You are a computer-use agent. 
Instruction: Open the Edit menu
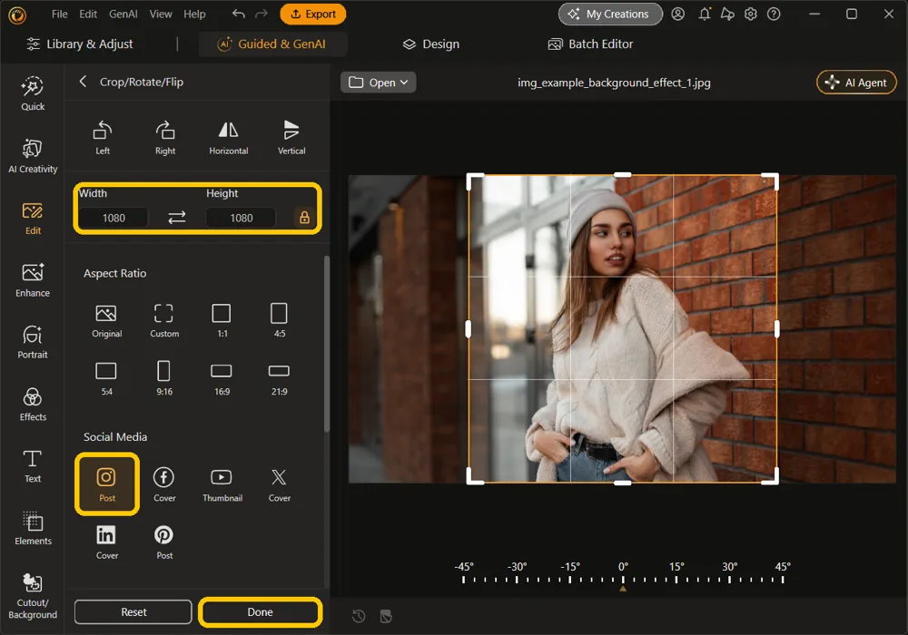tap(88, 14)
